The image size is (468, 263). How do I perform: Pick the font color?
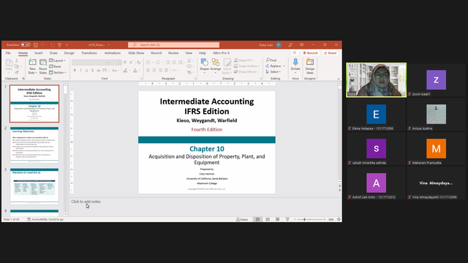pyautogui.click(x=135, y=70)
